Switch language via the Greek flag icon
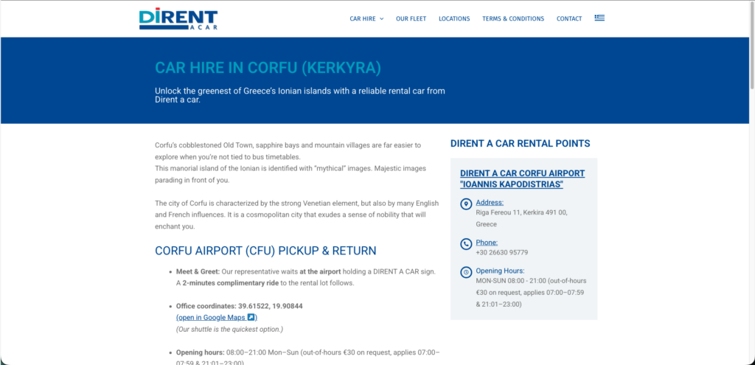This screenshot has height=365, width=755. [599, 18]
